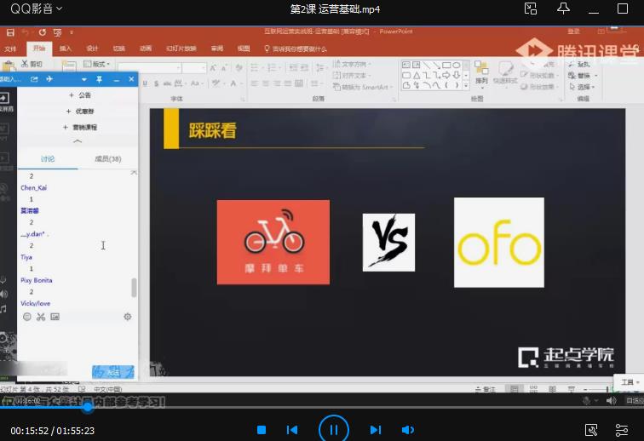Click the start-from-beginning slideshow icon in quick access
This screenshot has height=441, width=644.
click(x=58, y=32)
